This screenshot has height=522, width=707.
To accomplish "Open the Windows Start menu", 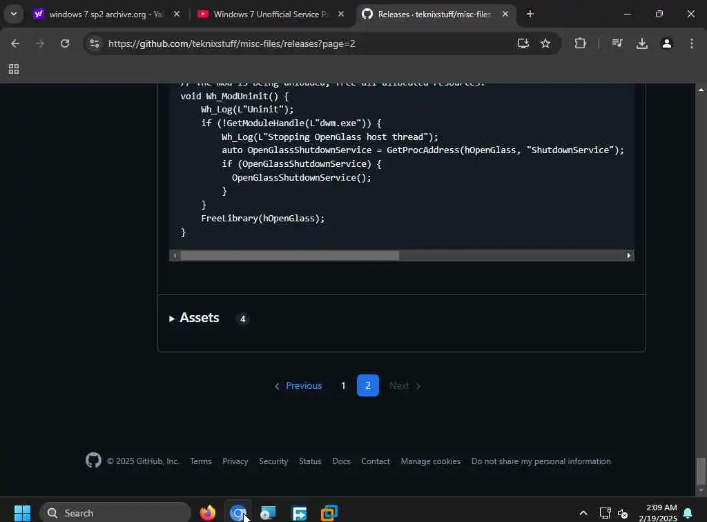I will tap(22, 512).
